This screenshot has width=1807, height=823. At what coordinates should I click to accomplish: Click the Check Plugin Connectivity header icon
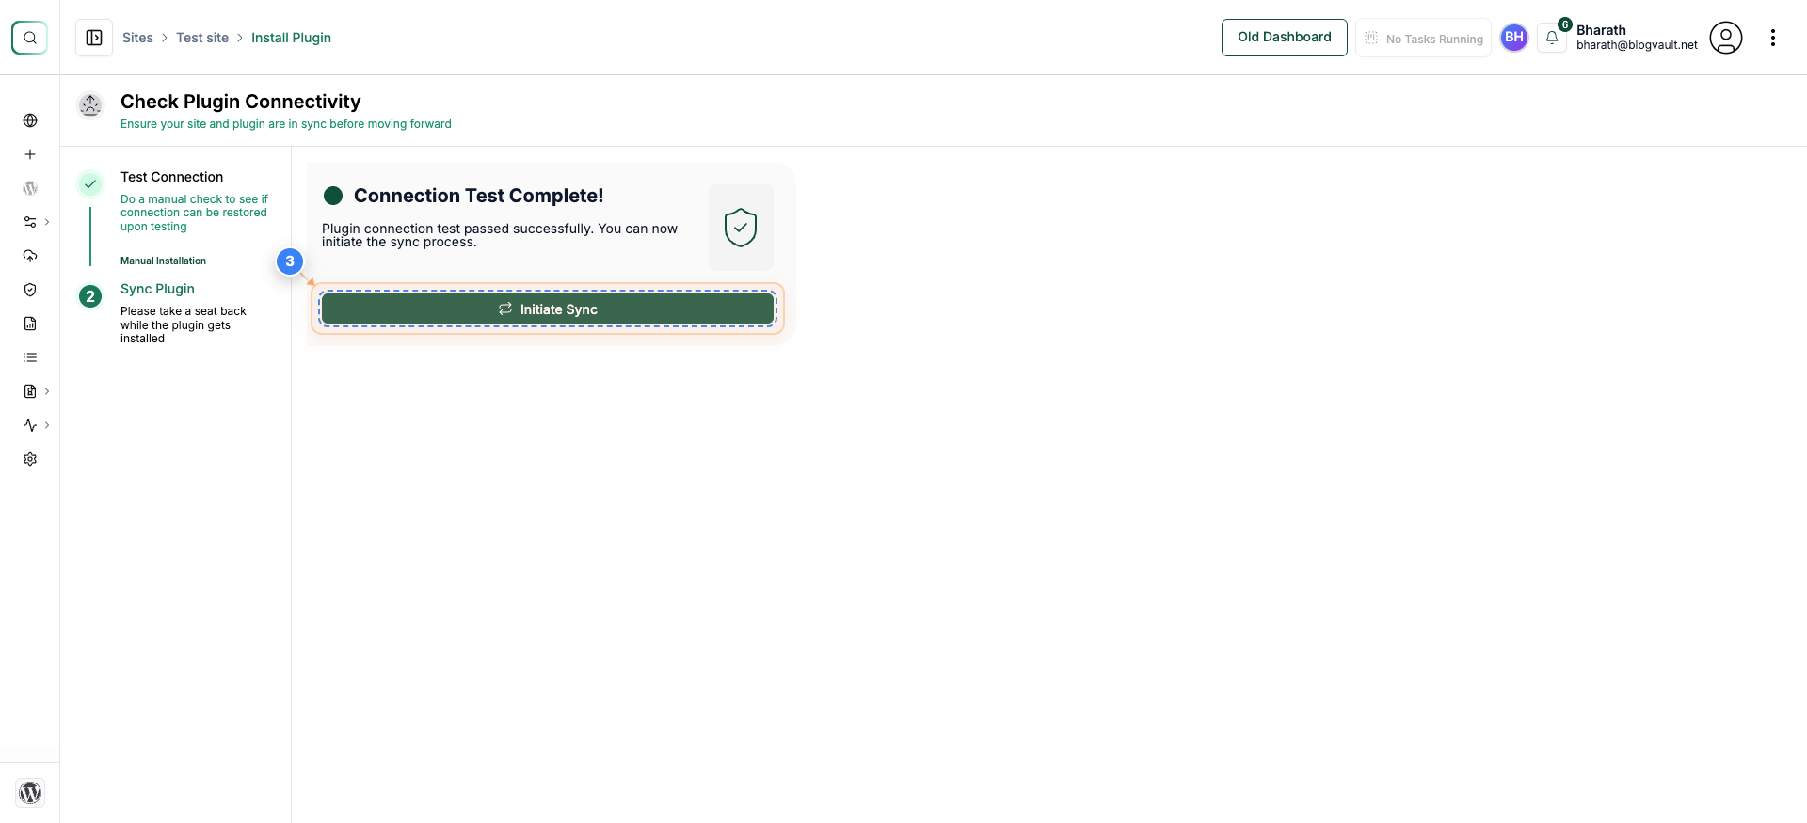pyautogui.click(x=90, y=105)
